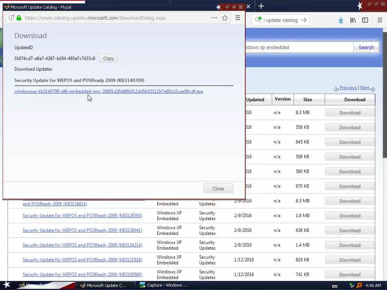The width and height of the screenshot is (387, 290).
Task: Go to the Previous results page
Action: (x=348, y=88)
